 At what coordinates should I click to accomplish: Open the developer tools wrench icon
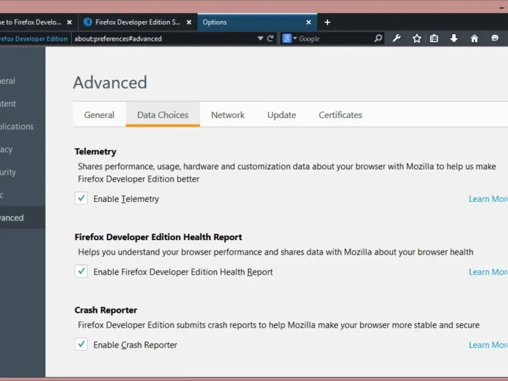pos(397,38)
